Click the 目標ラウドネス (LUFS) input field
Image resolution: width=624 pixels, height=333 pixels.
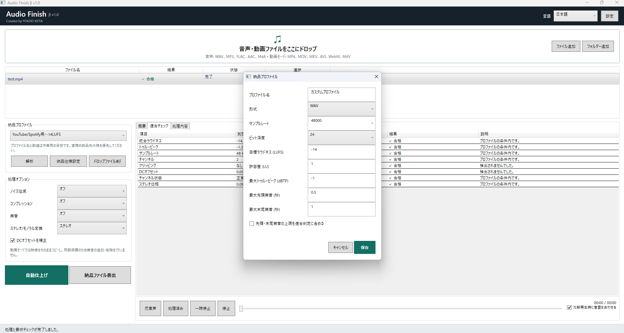point(341,152)
